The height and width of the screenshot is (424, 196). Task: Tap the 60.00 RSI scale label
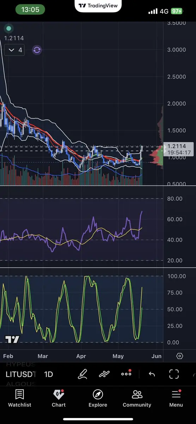[x=174, y=219]
